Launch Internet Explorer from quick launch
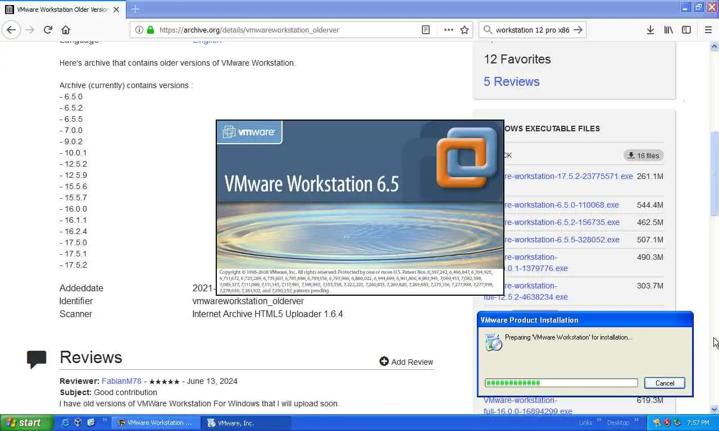 pyautogui.click(x=65, y=423)
